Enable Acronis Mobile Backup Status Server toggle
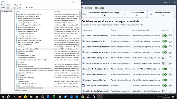Screen dimensions: 177x99 [164, 64]
